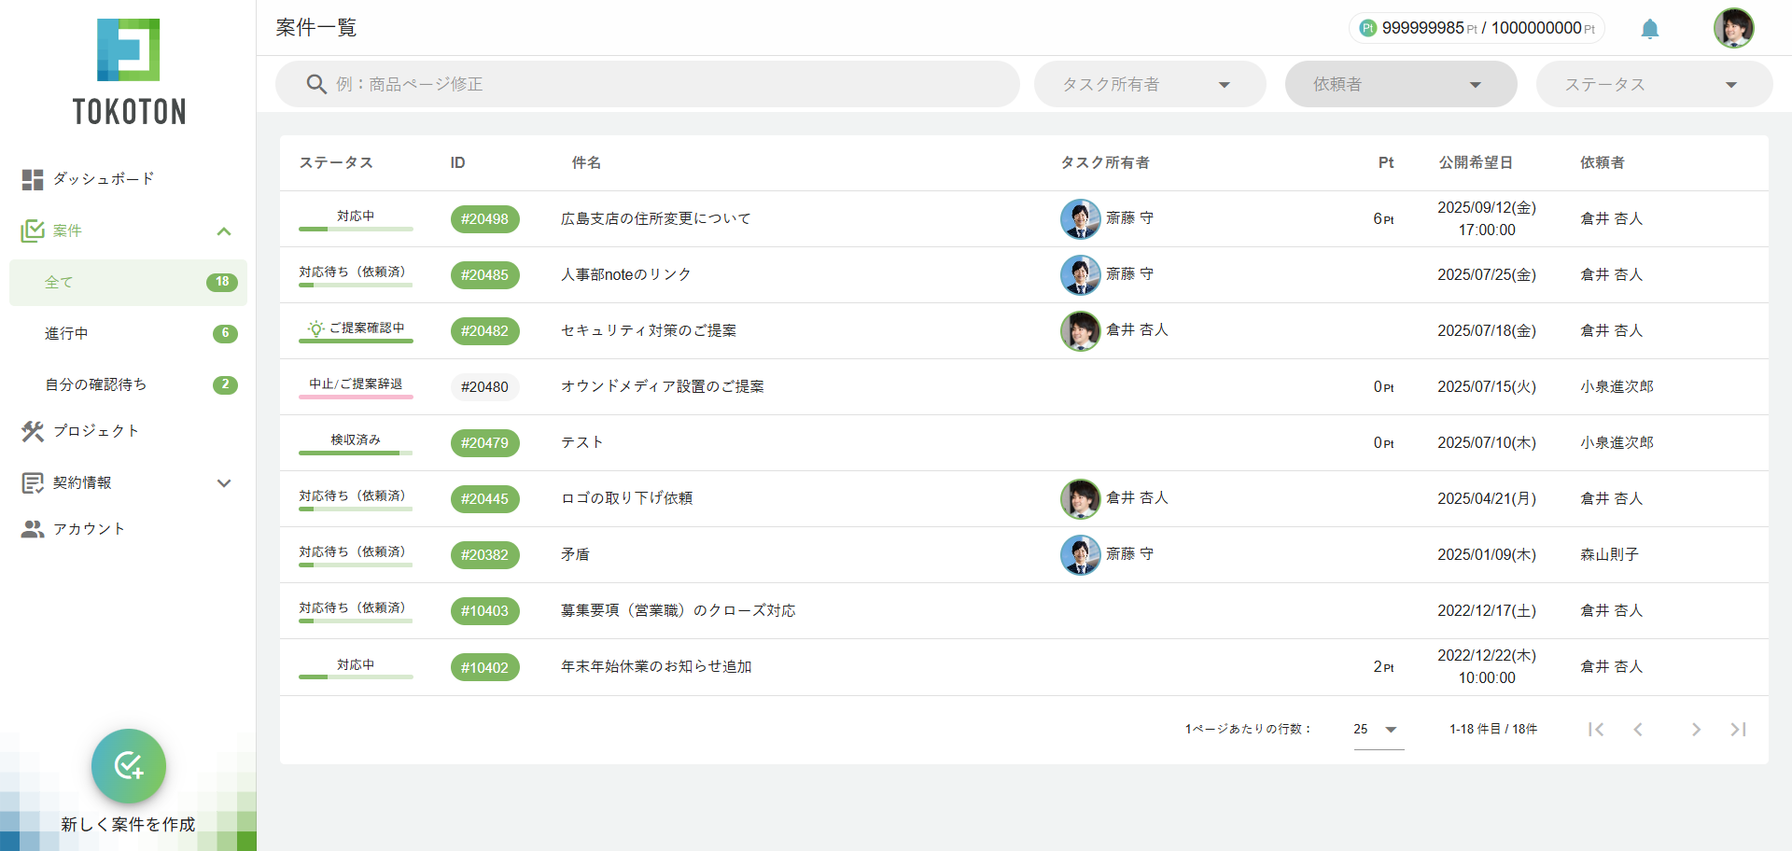Click the progress bar of 検収済み status
The height and width of the screenshot is (851, 1792).
(x=356, y=453)
